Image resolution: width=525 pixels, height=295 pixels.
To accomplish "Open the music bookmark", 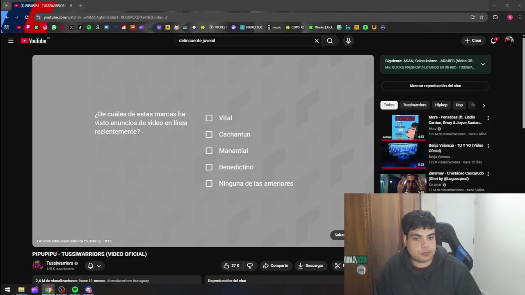I will click(274, 27).
